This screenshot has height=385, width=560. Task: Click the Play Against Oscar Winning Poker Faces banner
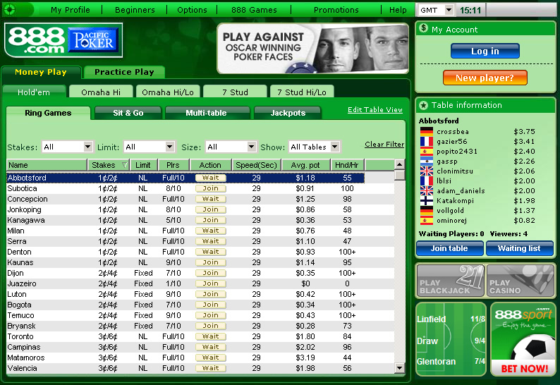tap(312, 49)
